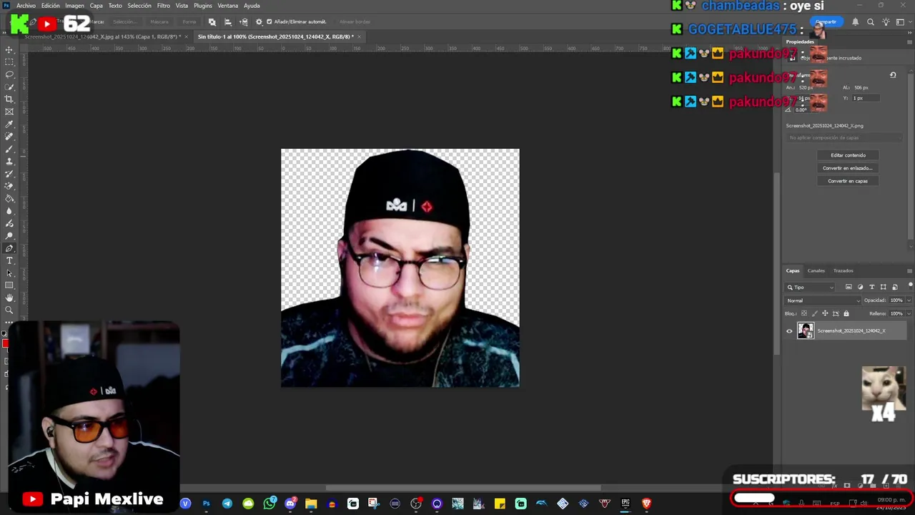
Task: Switch to the Trazados tab
Action: (x=844, y=270)
